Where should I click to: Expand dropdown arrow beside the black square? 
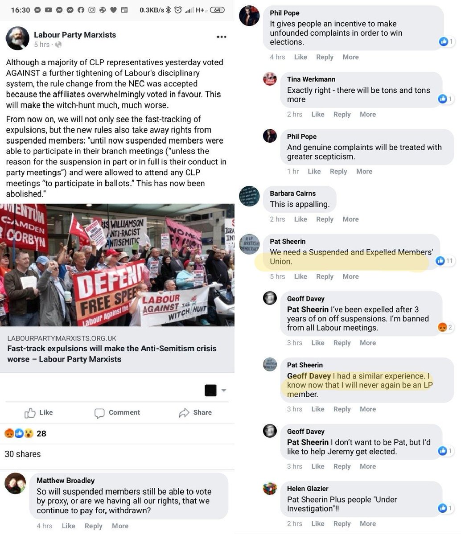point(224,390)
